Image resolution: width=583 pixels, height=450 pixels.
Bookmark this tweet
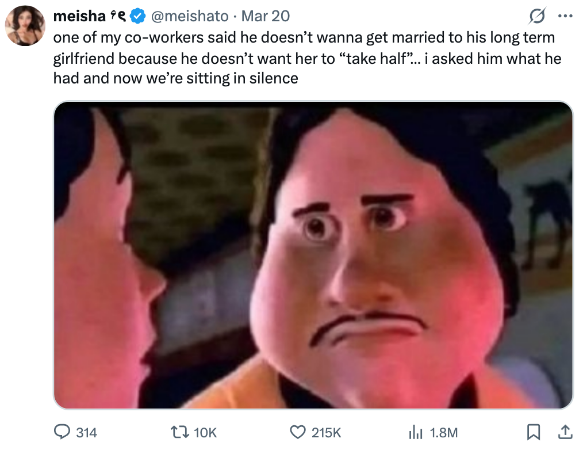click(x=534, y=431)
